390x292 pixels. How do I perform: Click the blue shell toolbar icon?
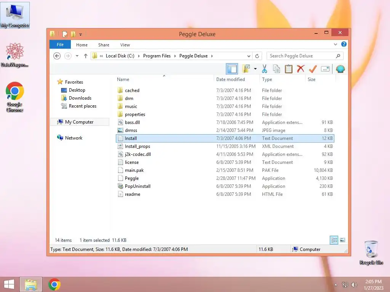[x=340, y=69]
